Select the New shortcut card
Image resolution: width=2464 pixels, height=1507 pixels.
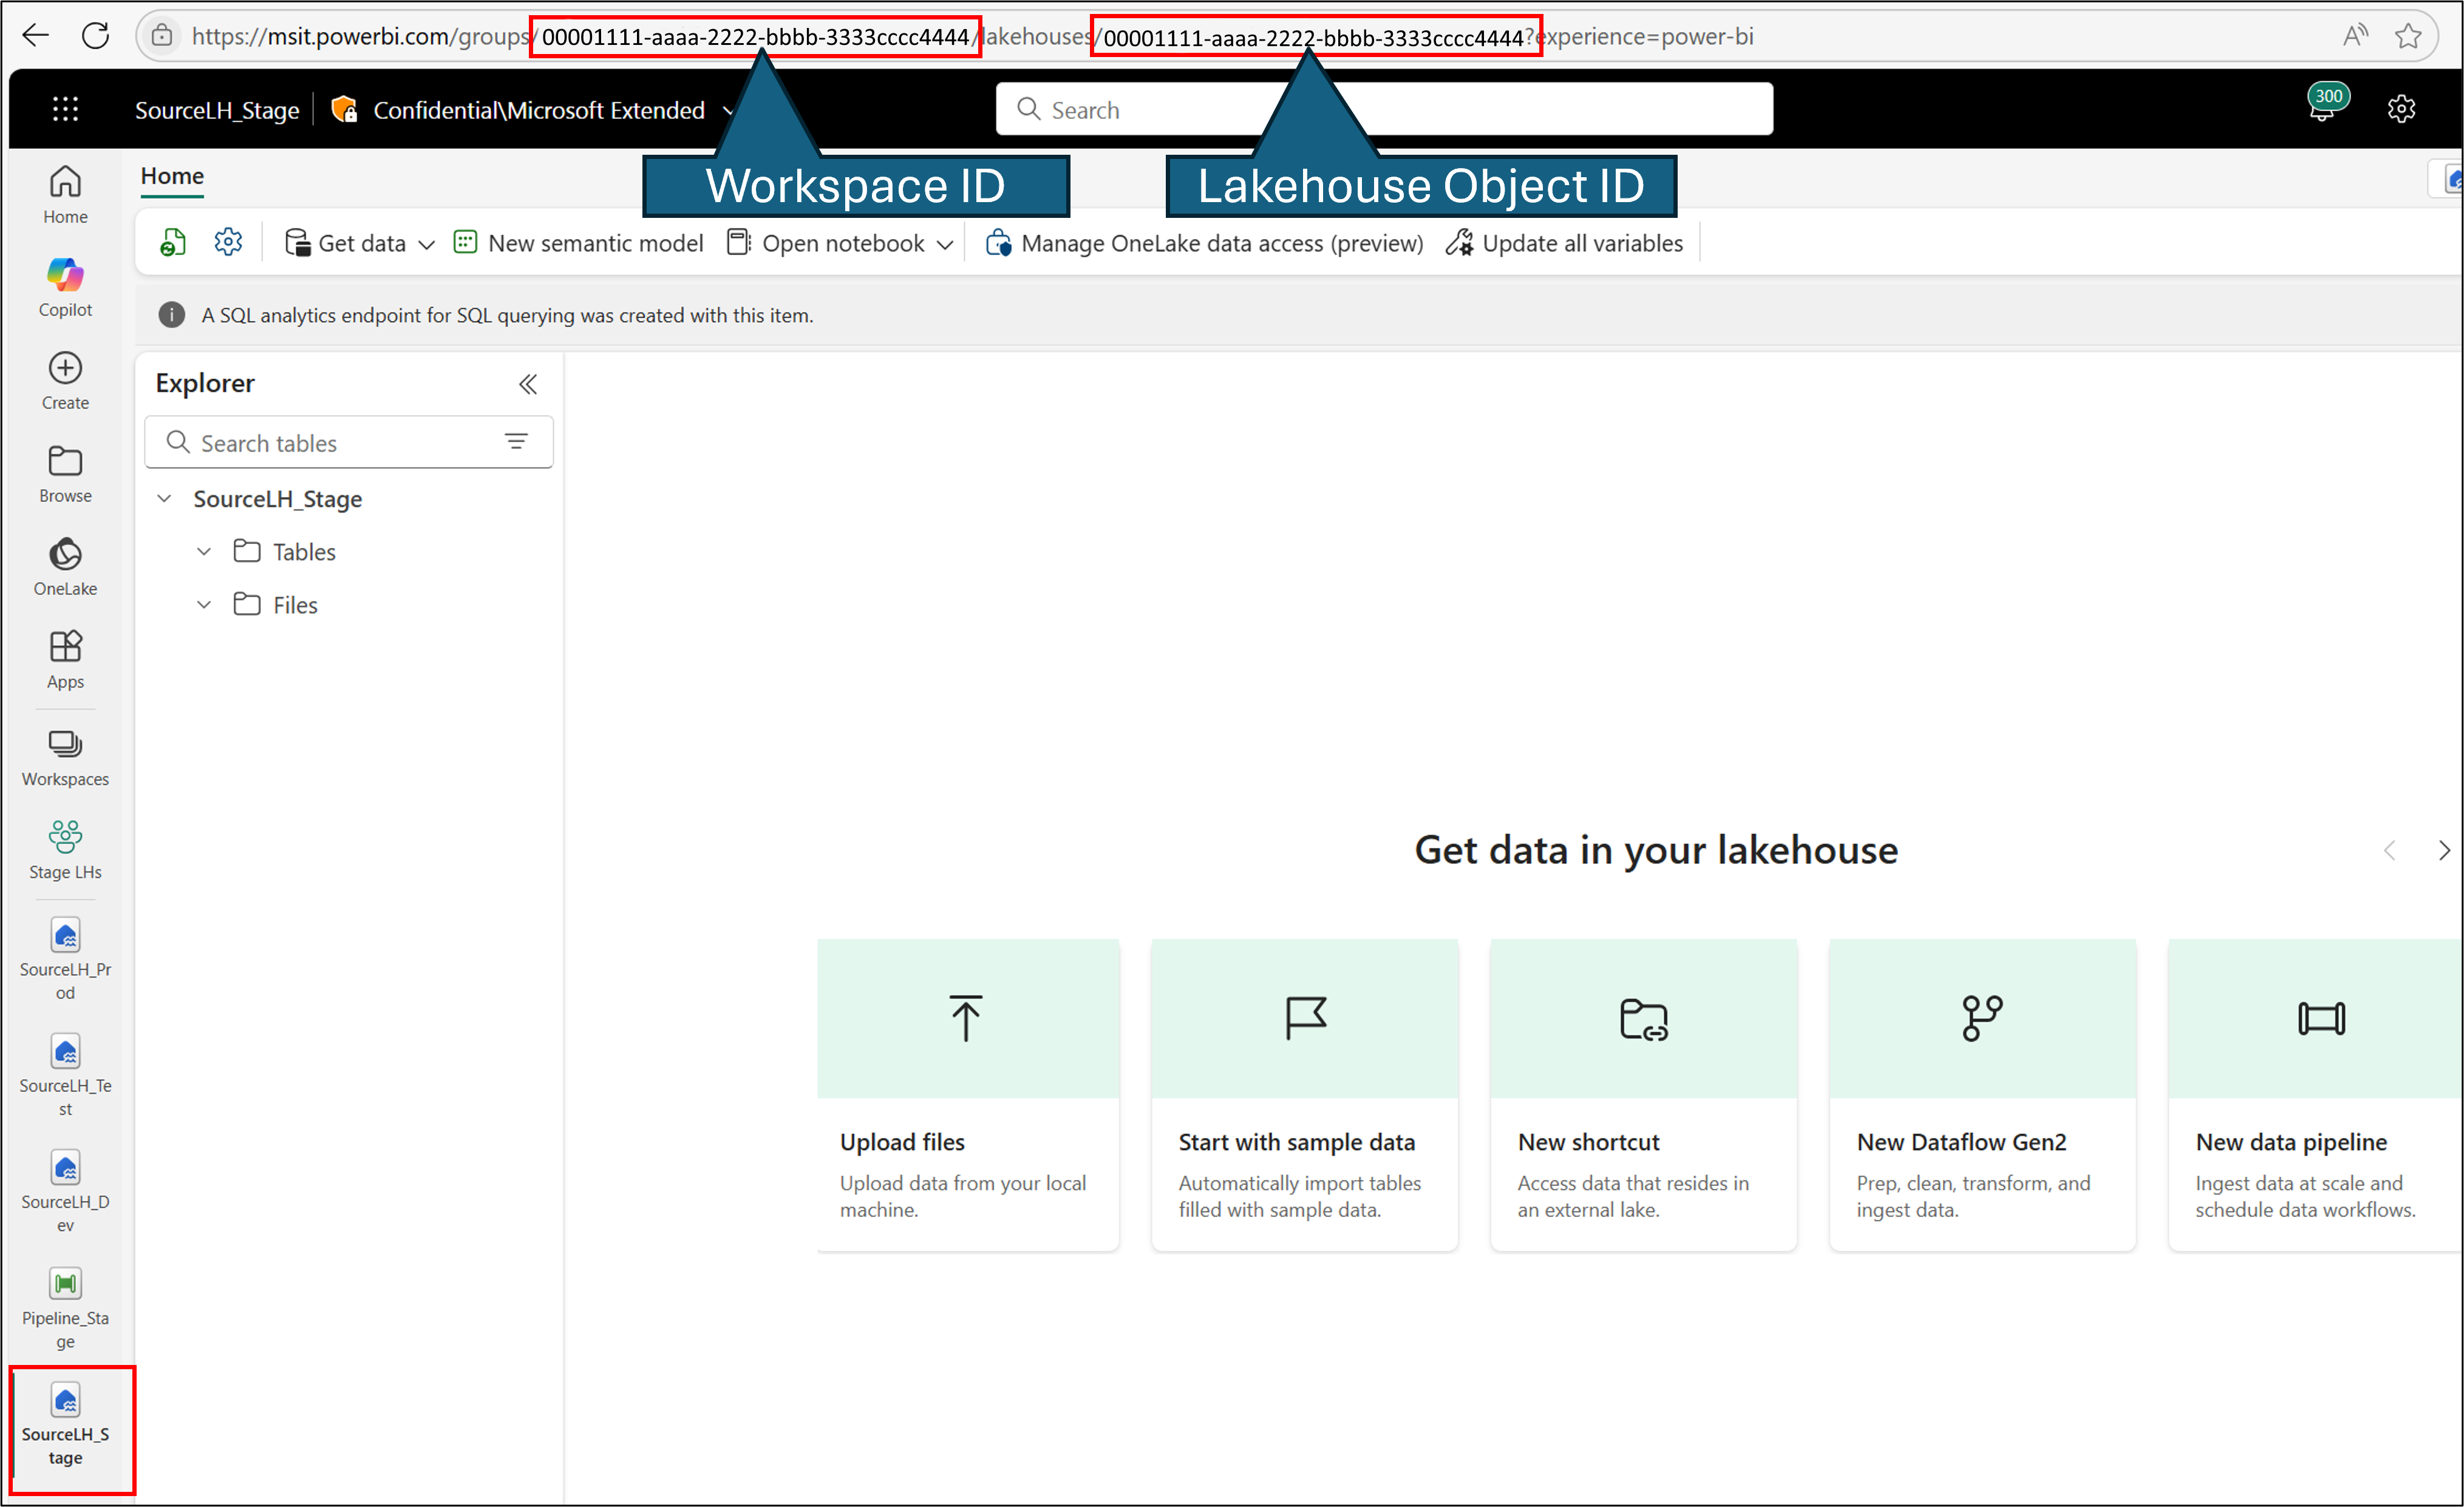point(1643,1093)
